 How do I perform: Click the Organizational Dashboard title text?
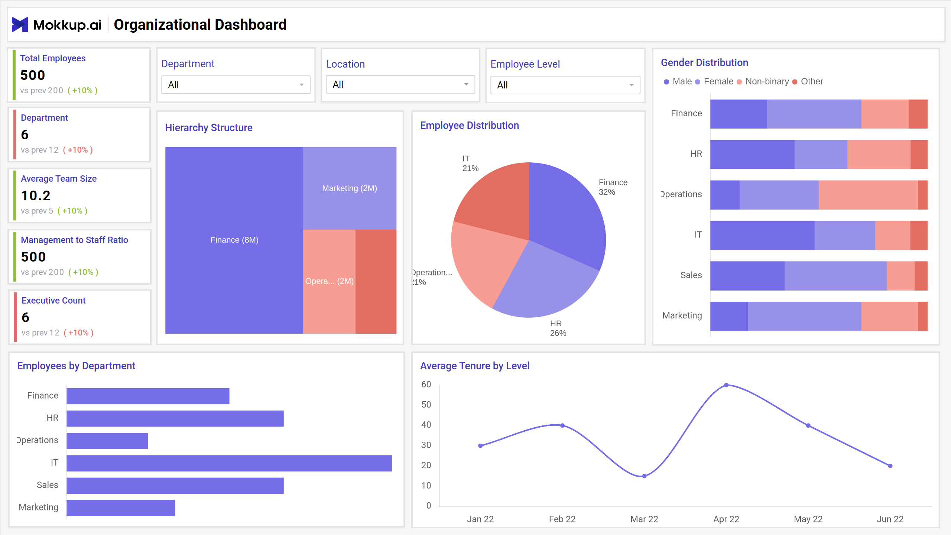[200, 25]
